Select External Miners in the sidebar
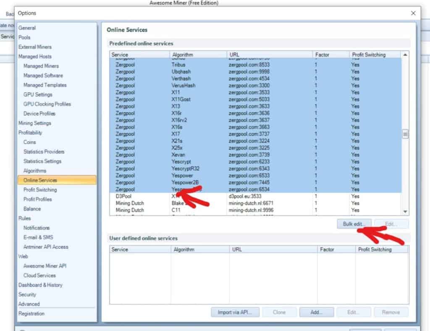 35,47
